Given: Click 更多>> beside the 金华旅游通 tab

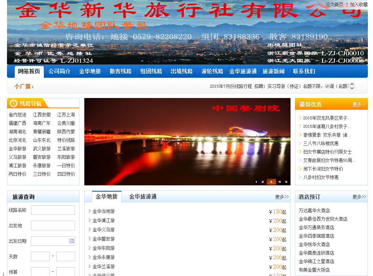Looking at the screenshot, I should [x=282, y=197].
